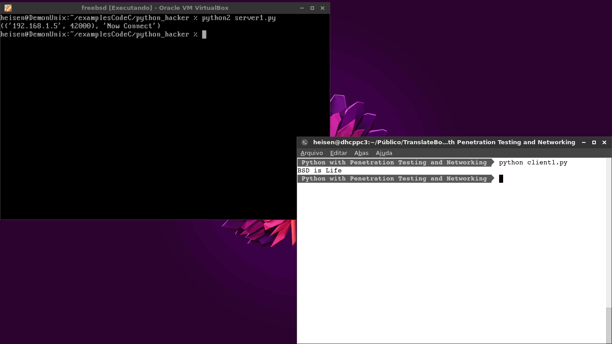This screenshot has width=612, height=344.
Task: Click the "BSD is Life" output line
Action: [x=320, y=171]
